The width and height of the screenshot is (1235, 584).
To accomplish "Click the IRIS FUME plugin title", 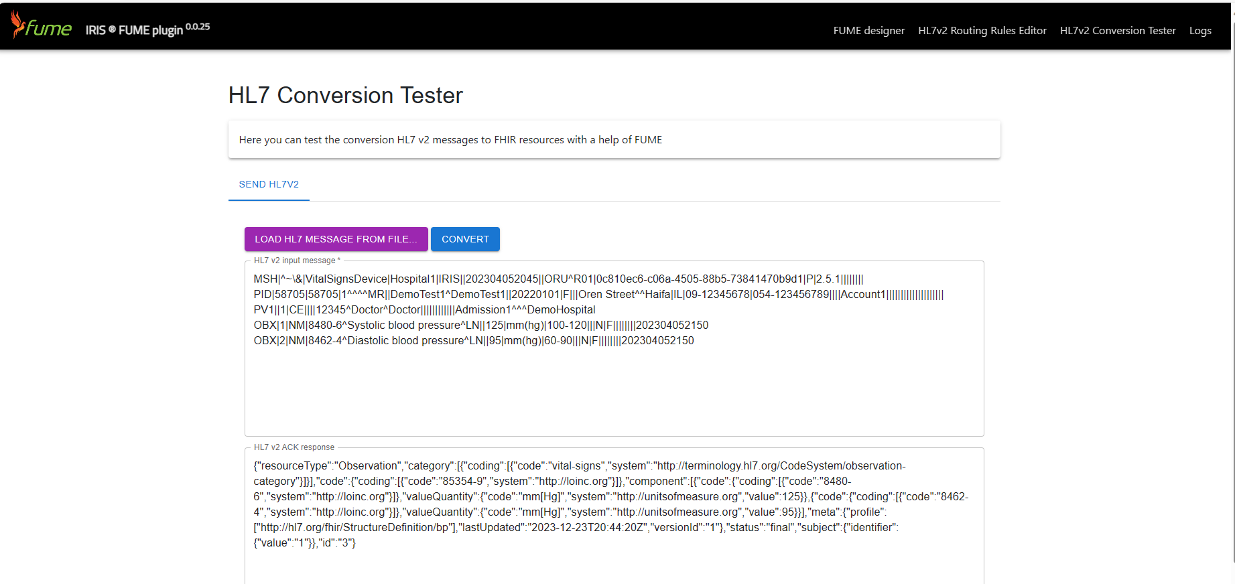I will tap(134, 31).
